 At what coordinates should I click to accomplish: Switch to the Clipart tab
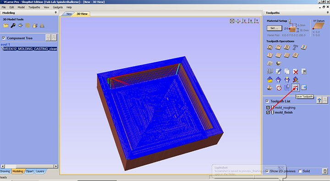pos(29,171)
